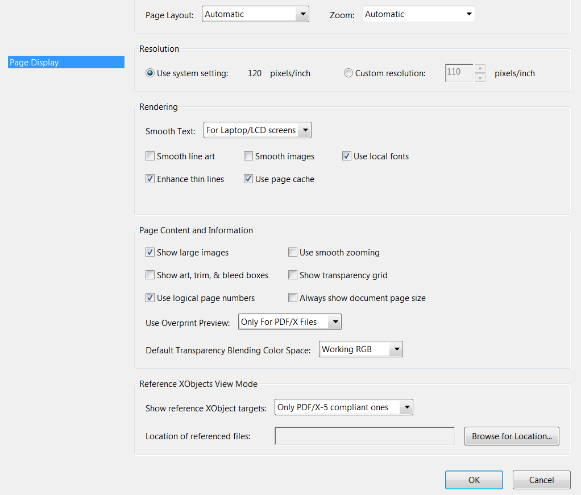Click inside the Location of referenced files field
Image resolution: width=581 pixels, height=495 pixels.
pos(364,436)
